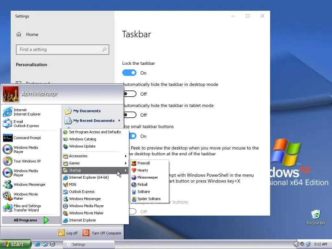This screenshot has width=332, height=249.
Task: Open Files and Settings Transfer Wizard icon
Action: click(x=8, y=208)
